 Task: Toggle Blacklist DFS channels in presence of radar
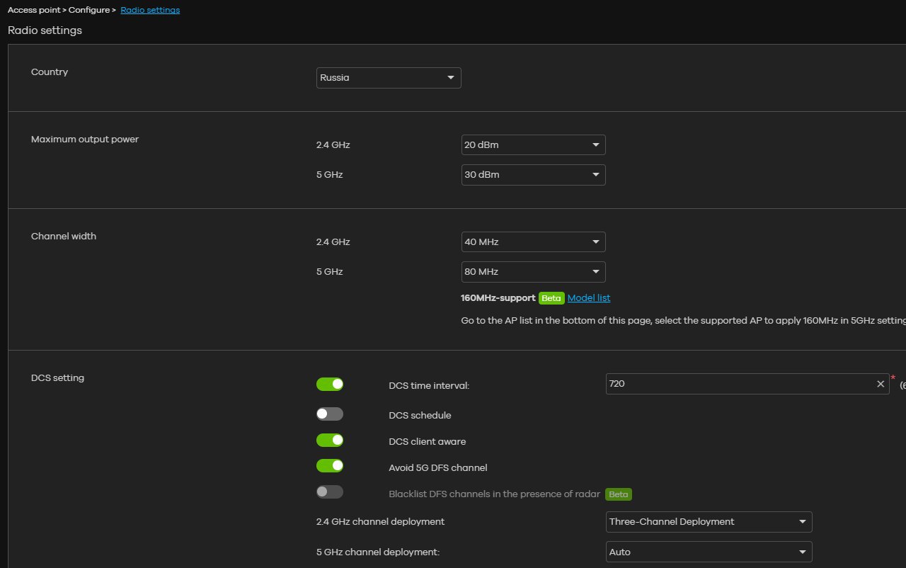point(329,492)
